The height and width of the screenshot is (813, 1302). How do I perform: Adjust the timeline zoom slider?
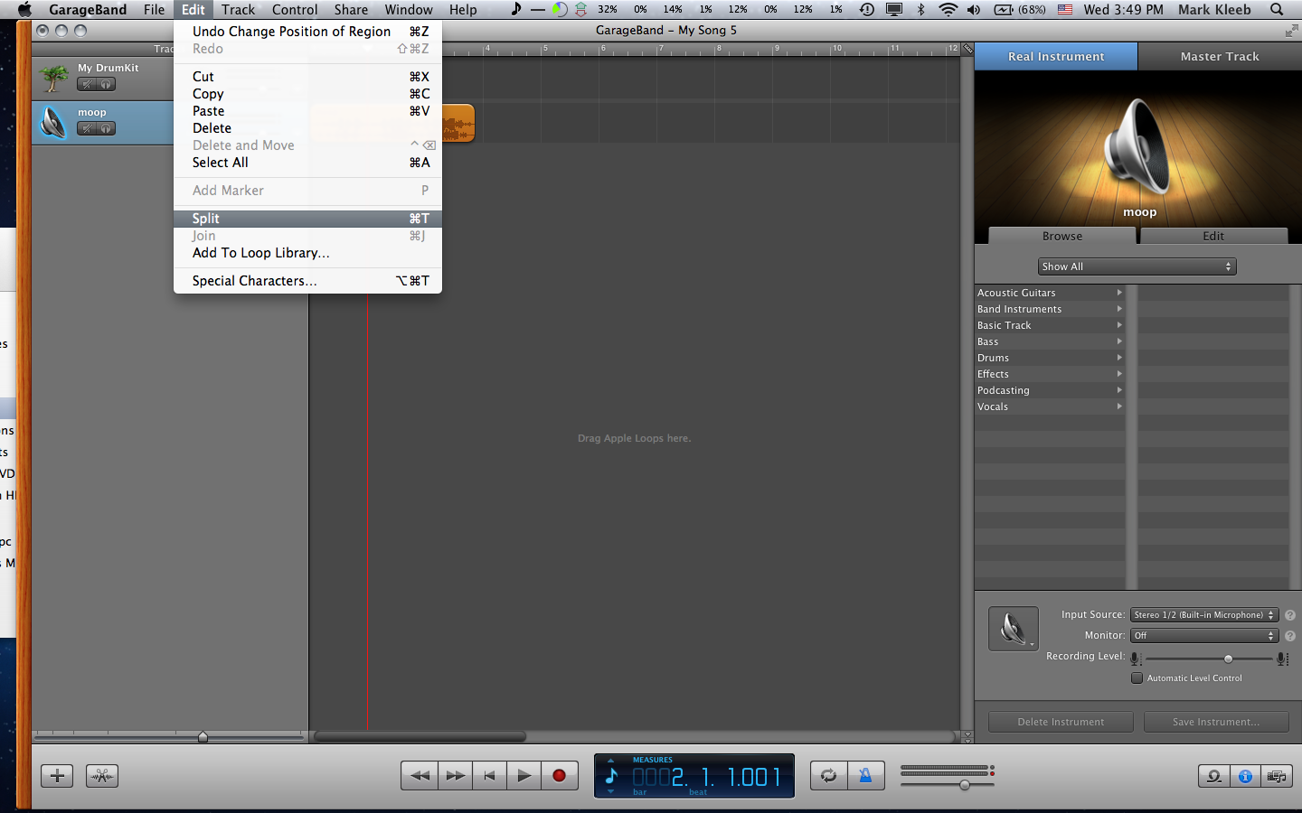tap(203, 737)
